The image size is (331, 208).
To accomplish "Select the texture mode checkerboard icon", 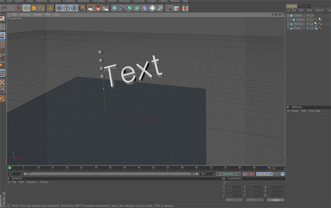I will tap(2, 82).
